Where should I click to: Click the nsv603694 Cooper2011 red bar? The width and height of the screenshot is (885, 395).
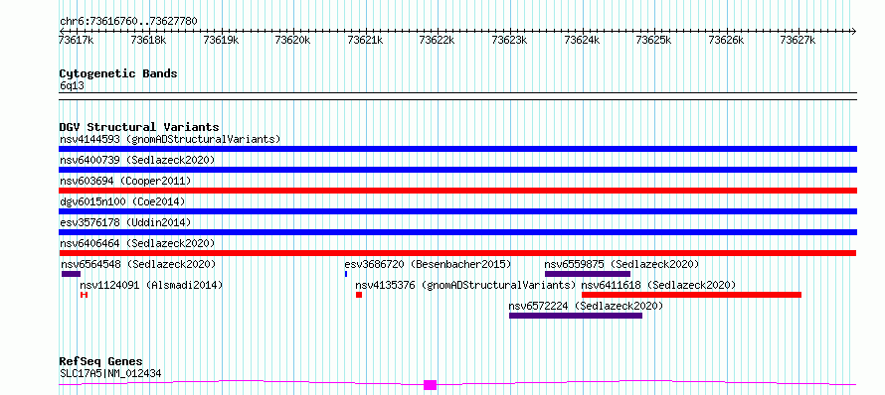pos(457,191)
